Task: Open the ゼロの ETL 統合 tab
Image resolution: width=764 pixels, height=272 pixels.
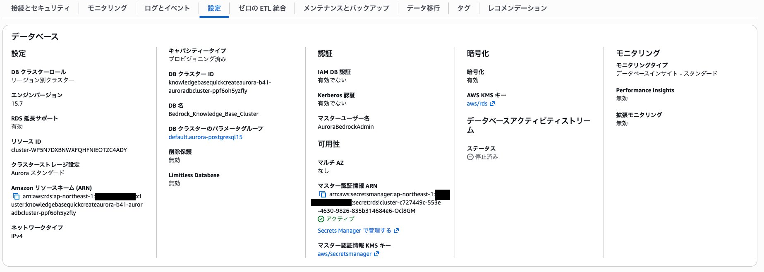Action: point(262,7)
